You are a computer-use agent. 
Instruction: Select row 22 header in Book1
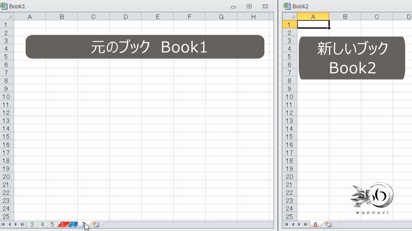point(7,192)
